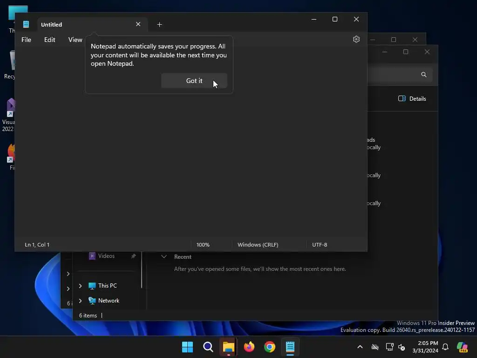Open Notepad settings gear icon
This screenshot has width=477, height=358.
[356, 39]
